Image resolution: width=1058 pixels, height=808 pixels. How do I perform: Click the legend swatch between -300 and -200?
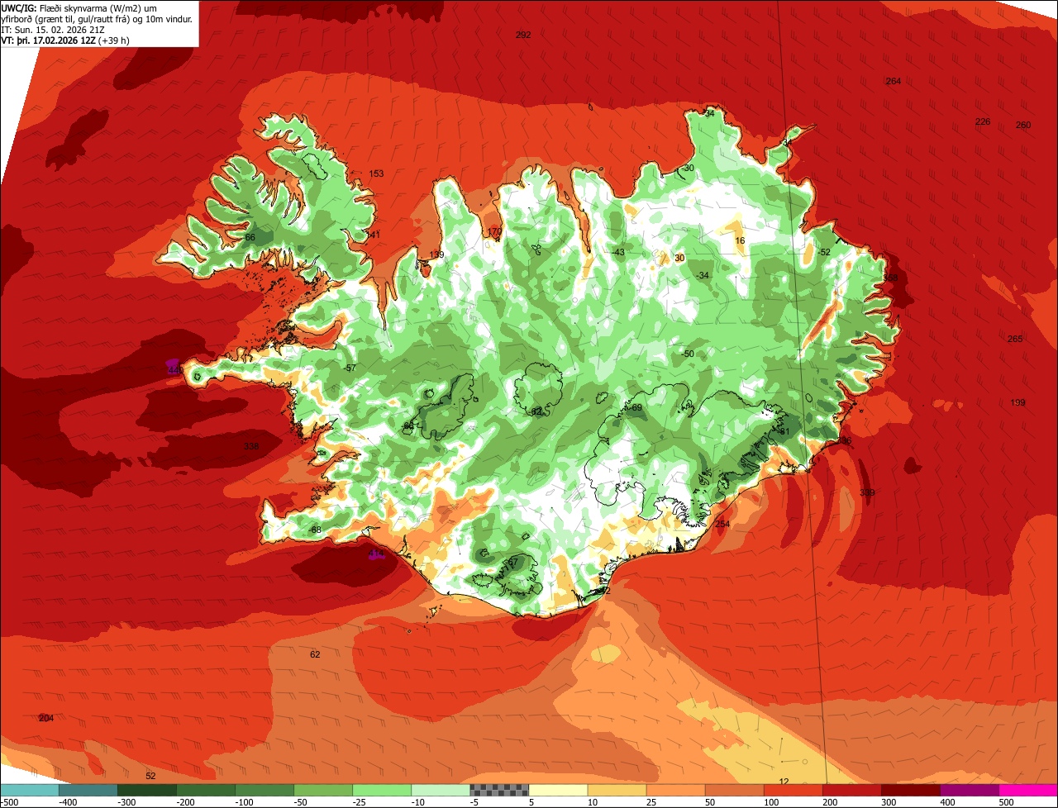point(147,790)
